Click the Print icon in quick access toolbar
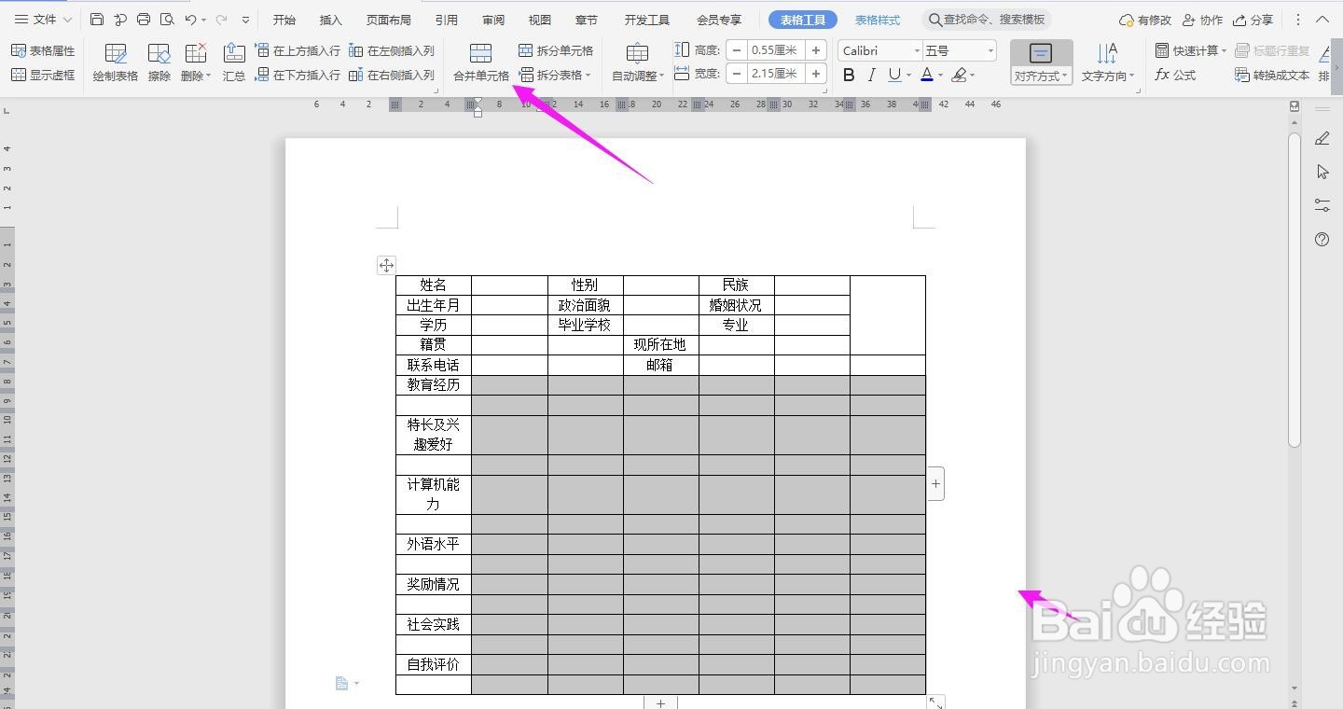Image resolution: width=1343 pixels, height=709 pixels. pos(144,20)
